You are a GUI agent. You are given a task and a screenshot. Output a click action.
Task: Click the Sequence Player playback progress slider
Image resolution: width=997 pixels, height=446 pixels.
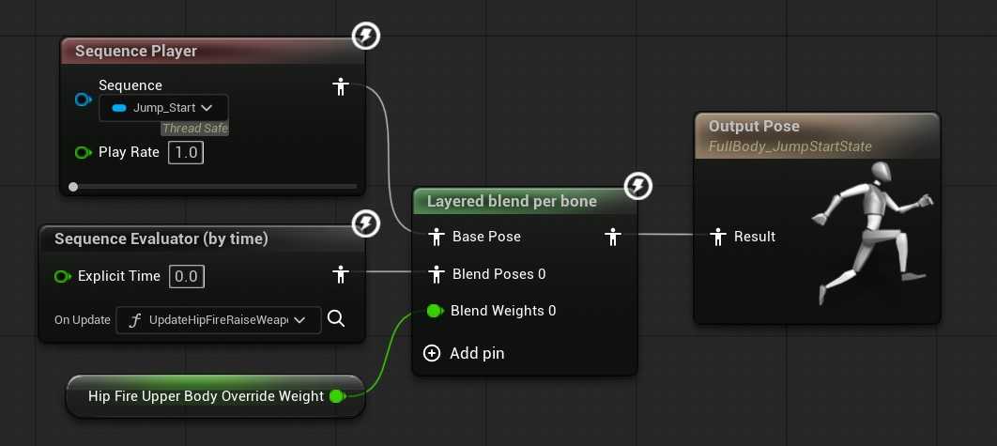[x=215, y=187]
